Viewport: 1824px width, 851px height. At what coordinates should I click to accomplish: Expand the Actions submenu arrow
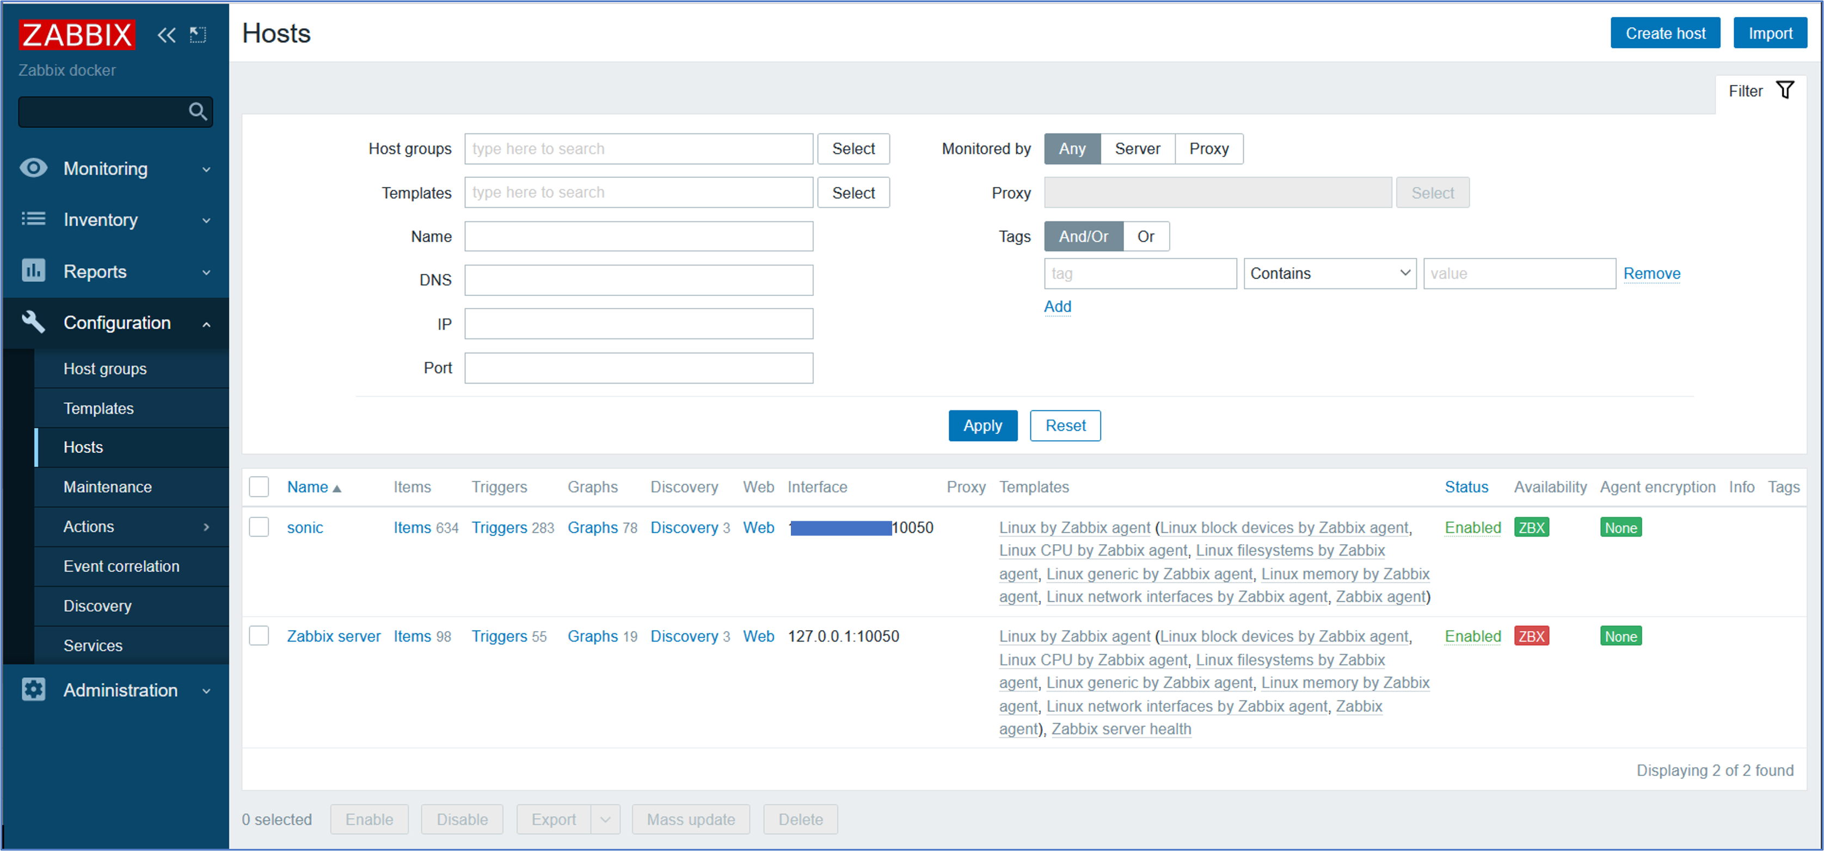tap(207, 527)
